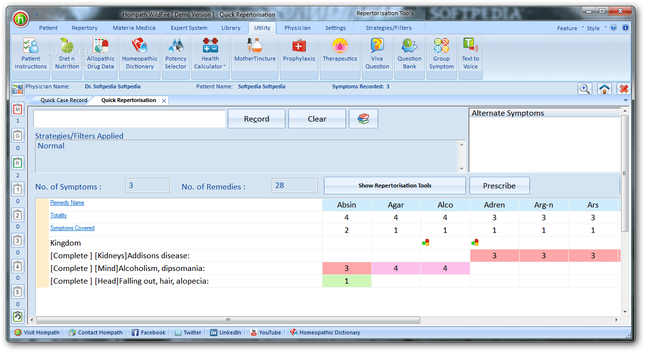The width and height of the screenshot is (645, 352).
Task: Sort table by the Remedy Name link
Action: [67, 203]
